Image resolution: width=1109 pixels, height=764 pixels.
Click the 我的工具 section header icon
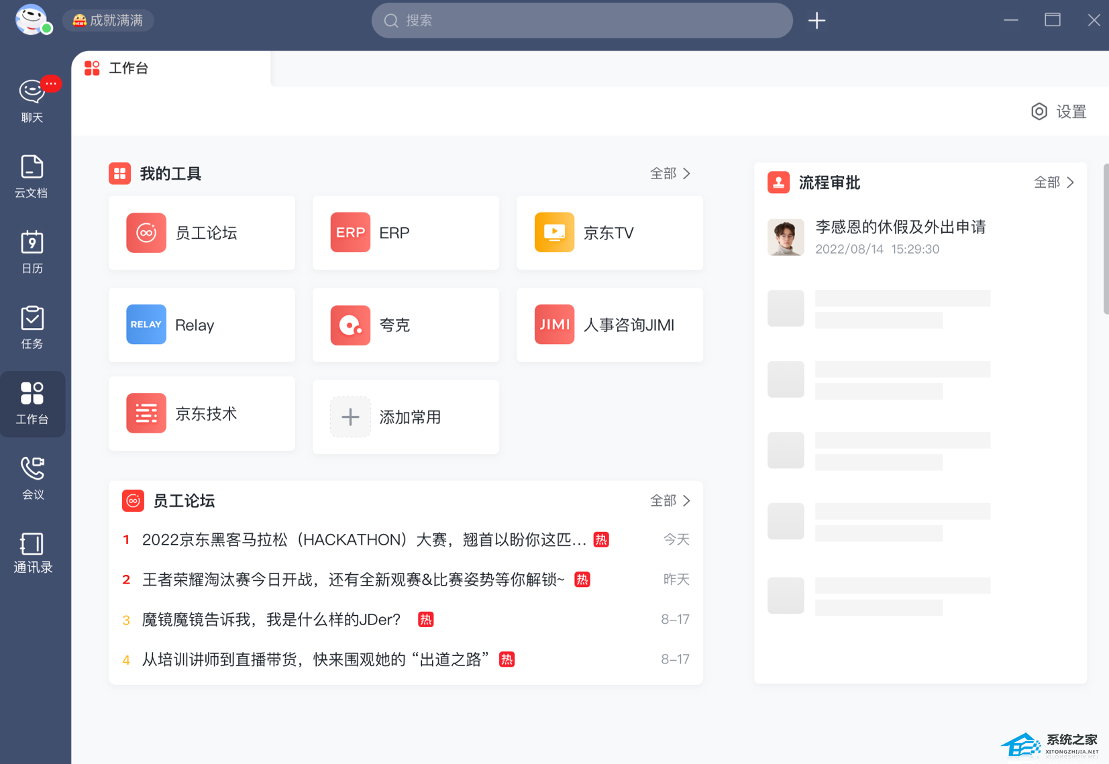click(120, 174)
